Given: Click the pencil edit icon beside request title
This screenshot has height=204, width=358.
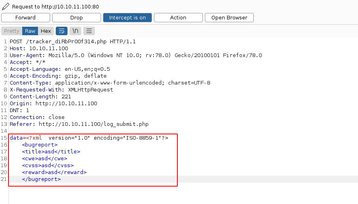Looking at the screenshot, I should (x=5, y=6).
